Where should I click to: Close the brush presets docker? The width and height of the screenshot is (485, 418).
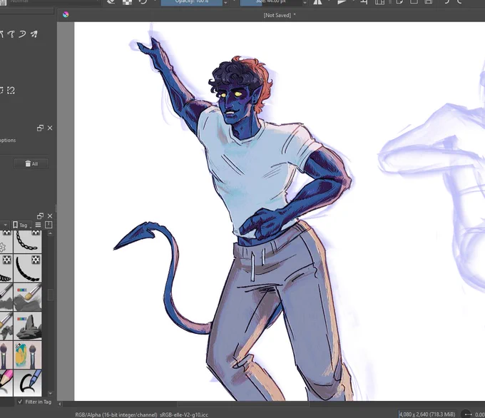click(x=50, y=216)
